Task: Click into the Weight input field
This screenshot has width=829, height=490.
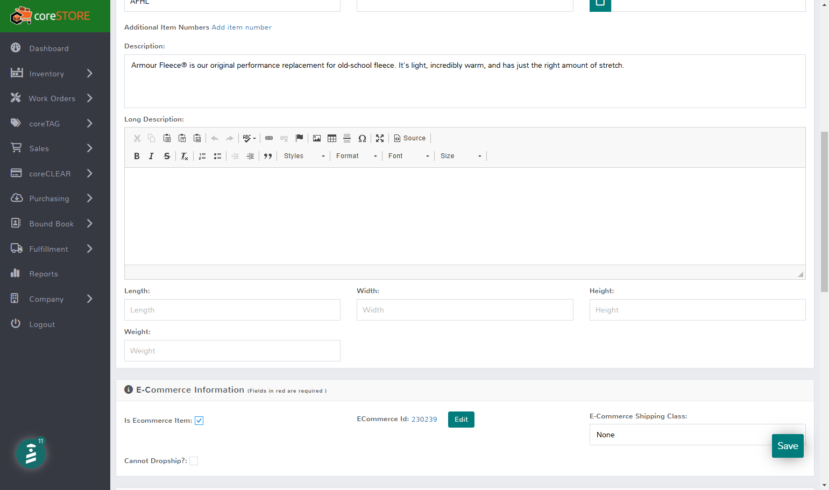Action: tap(232, 351)
